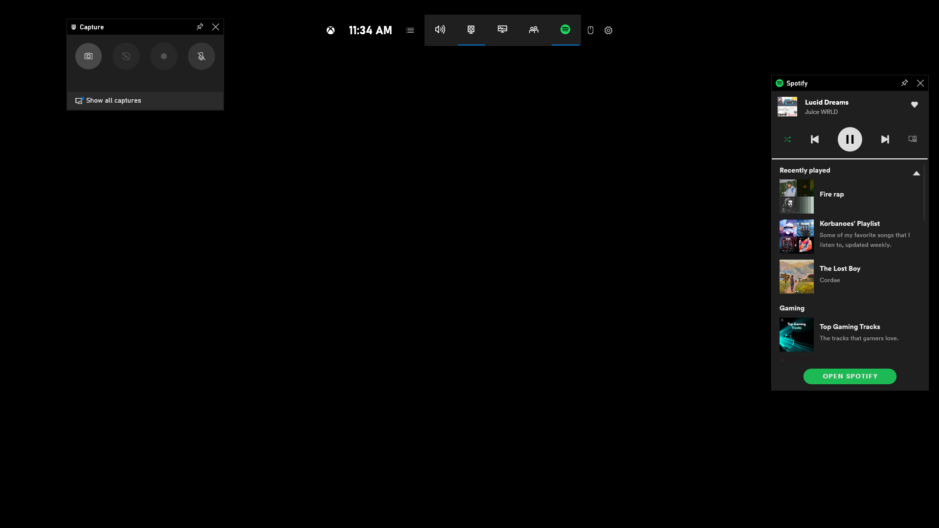Pin the Spotify panel to screen
This screenshot has width=939, height=528.
[x=904, y=83]
